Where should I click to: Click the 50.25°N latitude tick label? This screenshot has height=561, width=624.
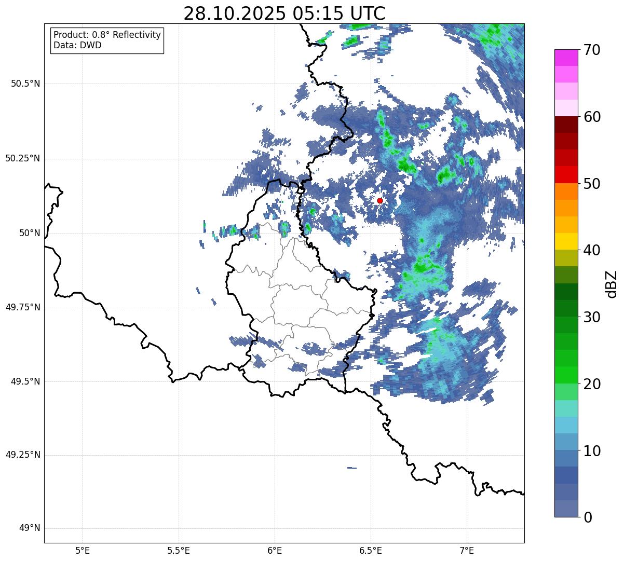(23, 158)
